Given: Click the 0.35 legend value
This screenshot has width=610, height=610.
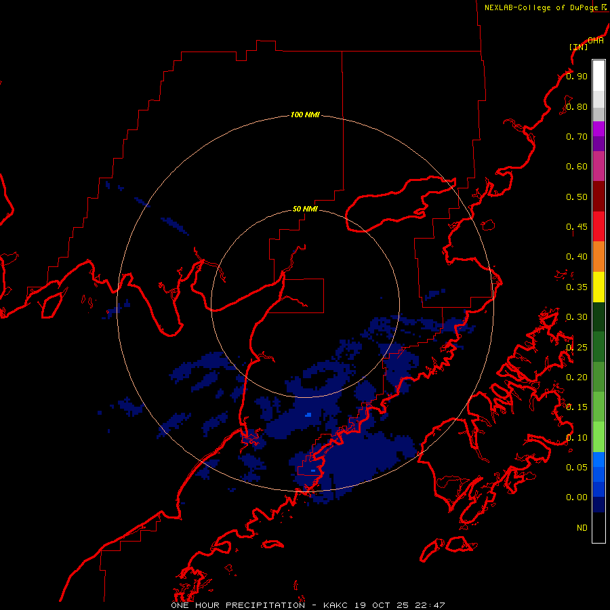Looking at the screenshot, I should pos(577,287).
